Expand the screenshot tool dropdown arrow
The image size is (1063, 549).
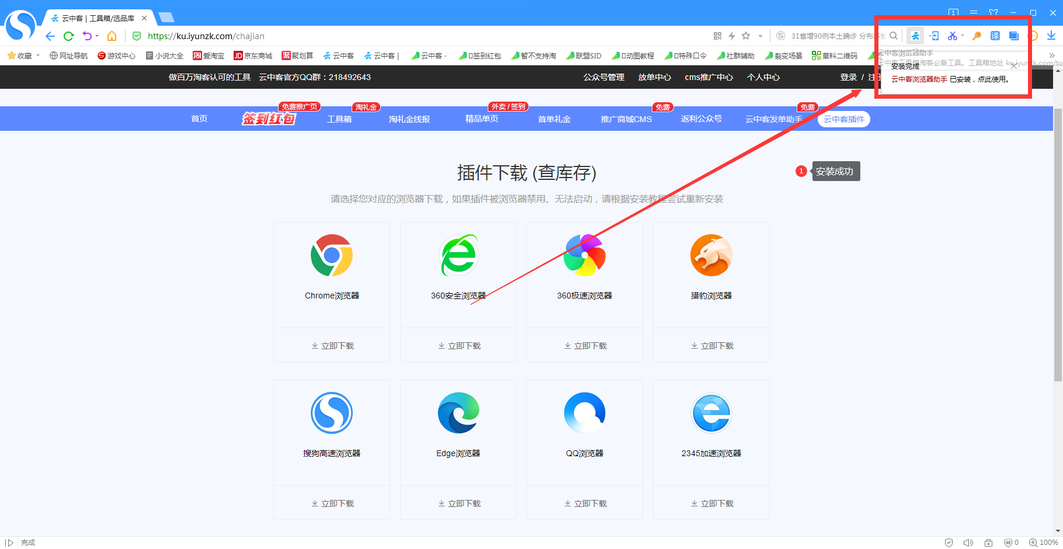coord(963,36)
